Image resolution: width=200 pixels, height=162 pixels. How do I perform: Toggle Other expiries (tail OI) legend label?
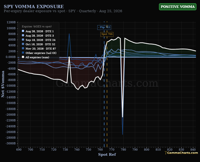pos(41,53)
